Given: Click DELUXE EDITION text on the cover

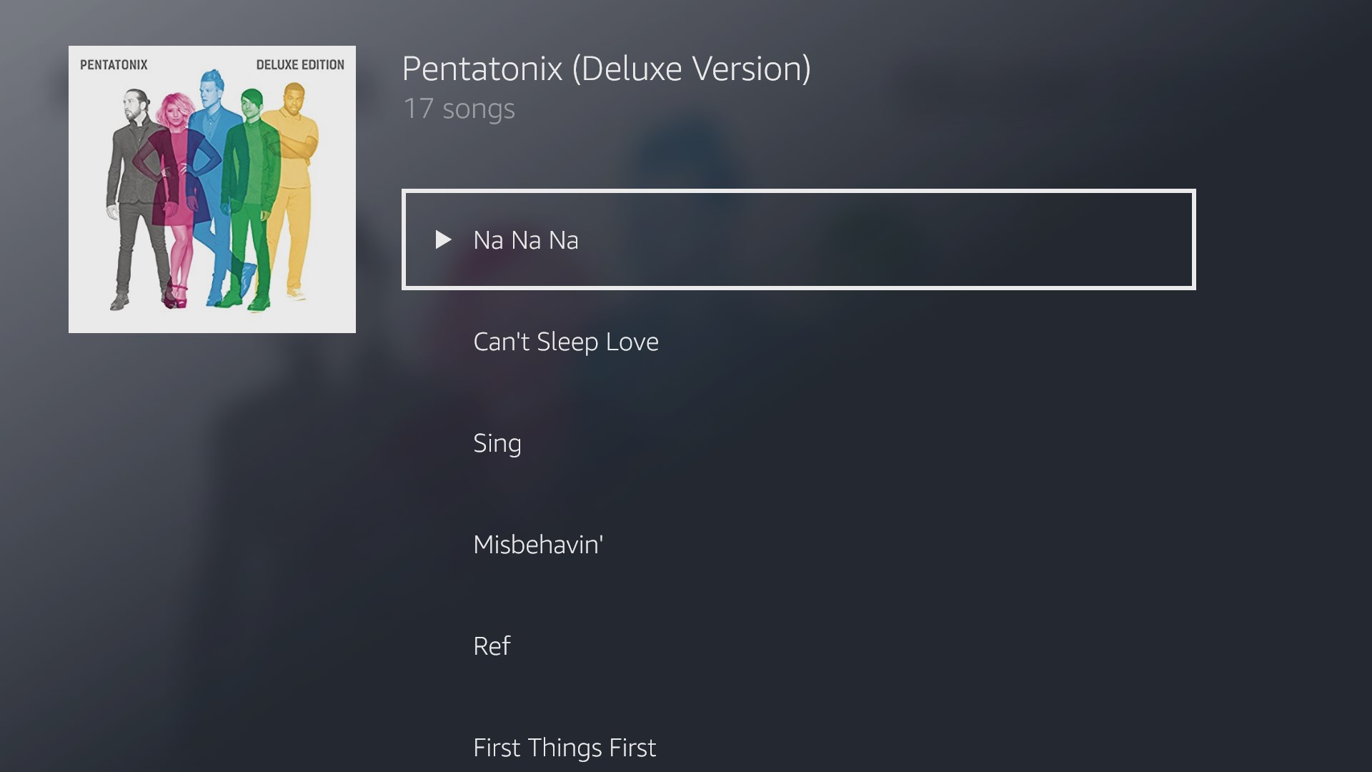Looking at the screenshot, I should 300,65.
